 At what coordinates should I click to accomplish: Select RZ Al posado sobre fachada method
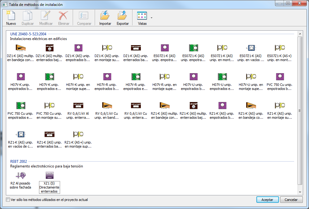[20, 176]
